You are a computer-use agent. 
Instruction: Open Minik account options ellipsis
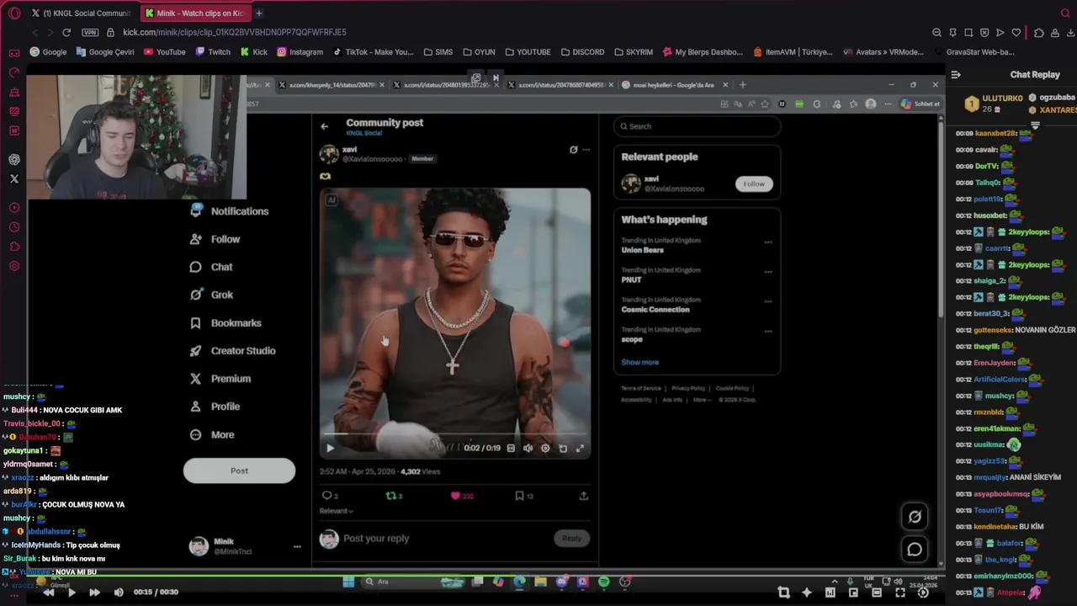tap(296, 546)
